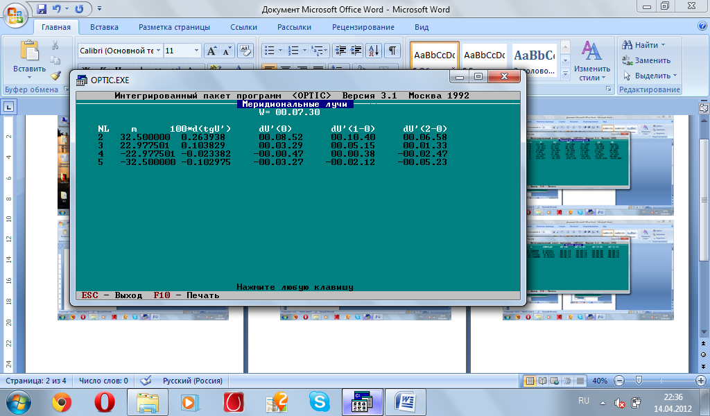Switch to Web Layout view

pyautogui.click(x=555, y=381)
